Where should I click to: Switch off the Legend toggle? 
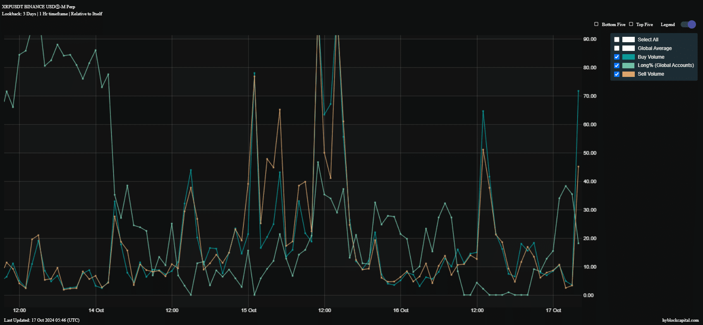click(x=689, y=24)
